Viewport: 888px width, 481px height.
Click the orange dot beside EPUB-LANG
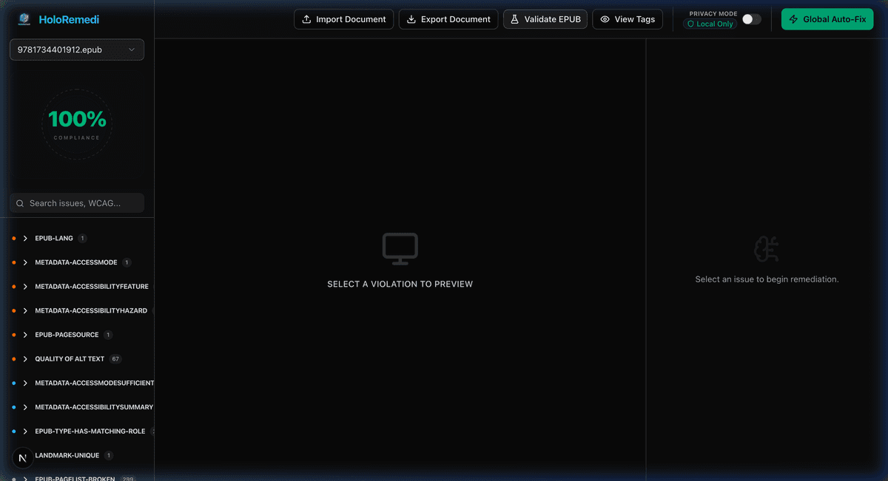[x=14, y=239]
